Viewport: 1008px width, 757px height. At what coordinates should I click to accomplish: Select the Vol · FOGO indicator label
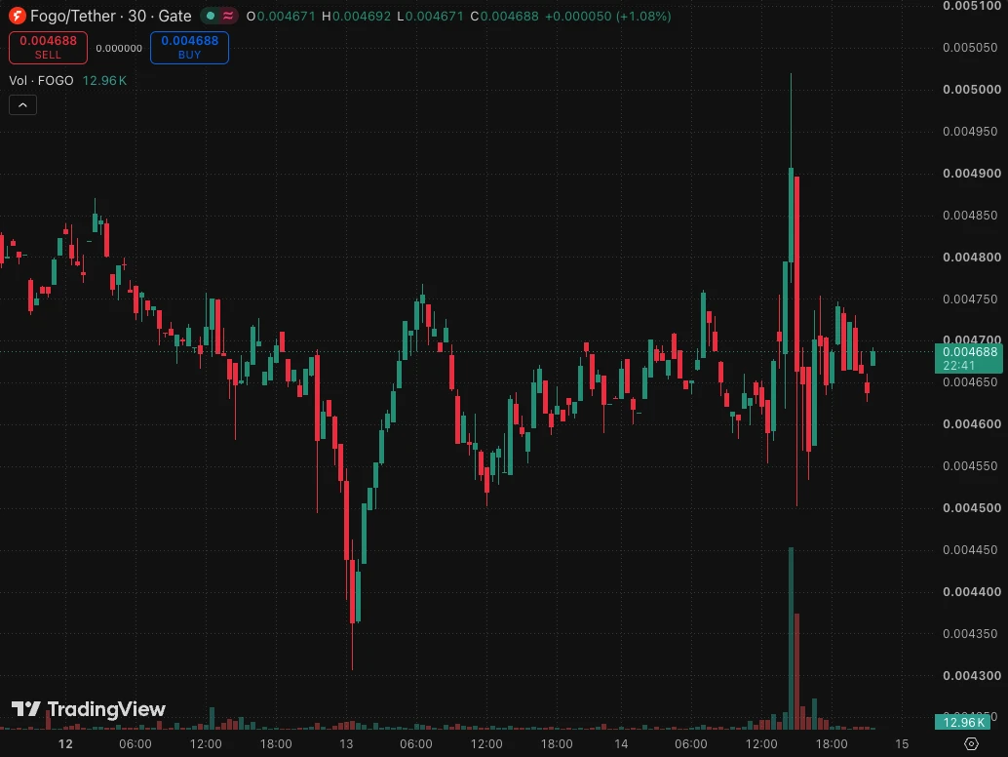point(41,80)
